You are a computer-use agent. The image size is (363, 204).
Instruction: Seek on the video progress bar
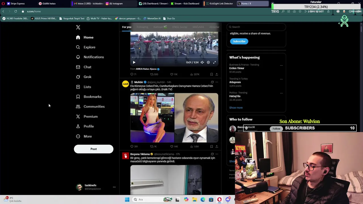(174, 58)
